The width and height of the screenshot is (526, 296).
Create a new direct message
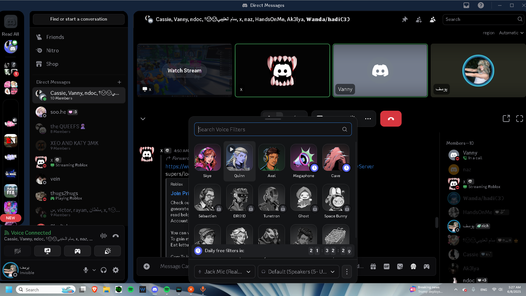pos(119,82)
